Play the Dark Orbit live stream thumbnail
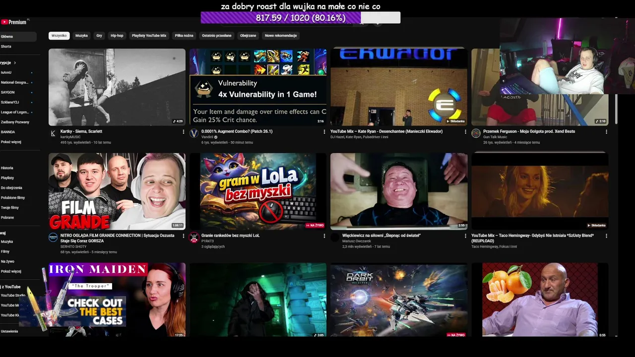635x357 pixels. point(399,300)
